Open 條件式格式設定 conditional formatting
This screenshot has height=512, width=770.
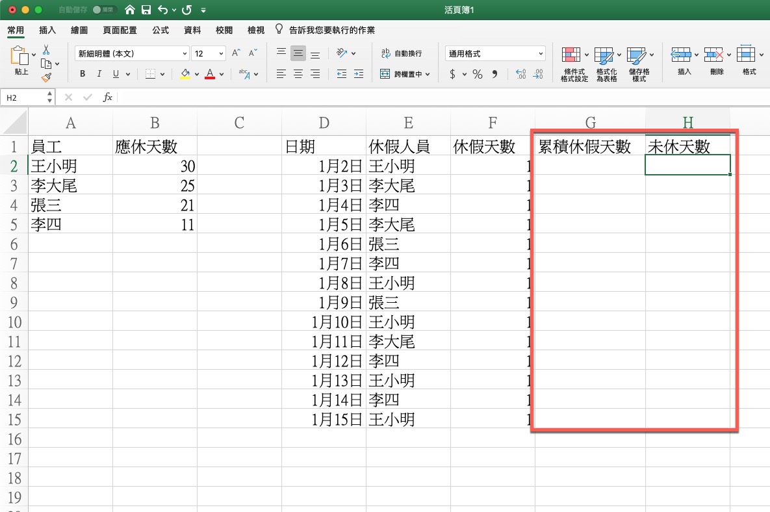coord(574,64)
